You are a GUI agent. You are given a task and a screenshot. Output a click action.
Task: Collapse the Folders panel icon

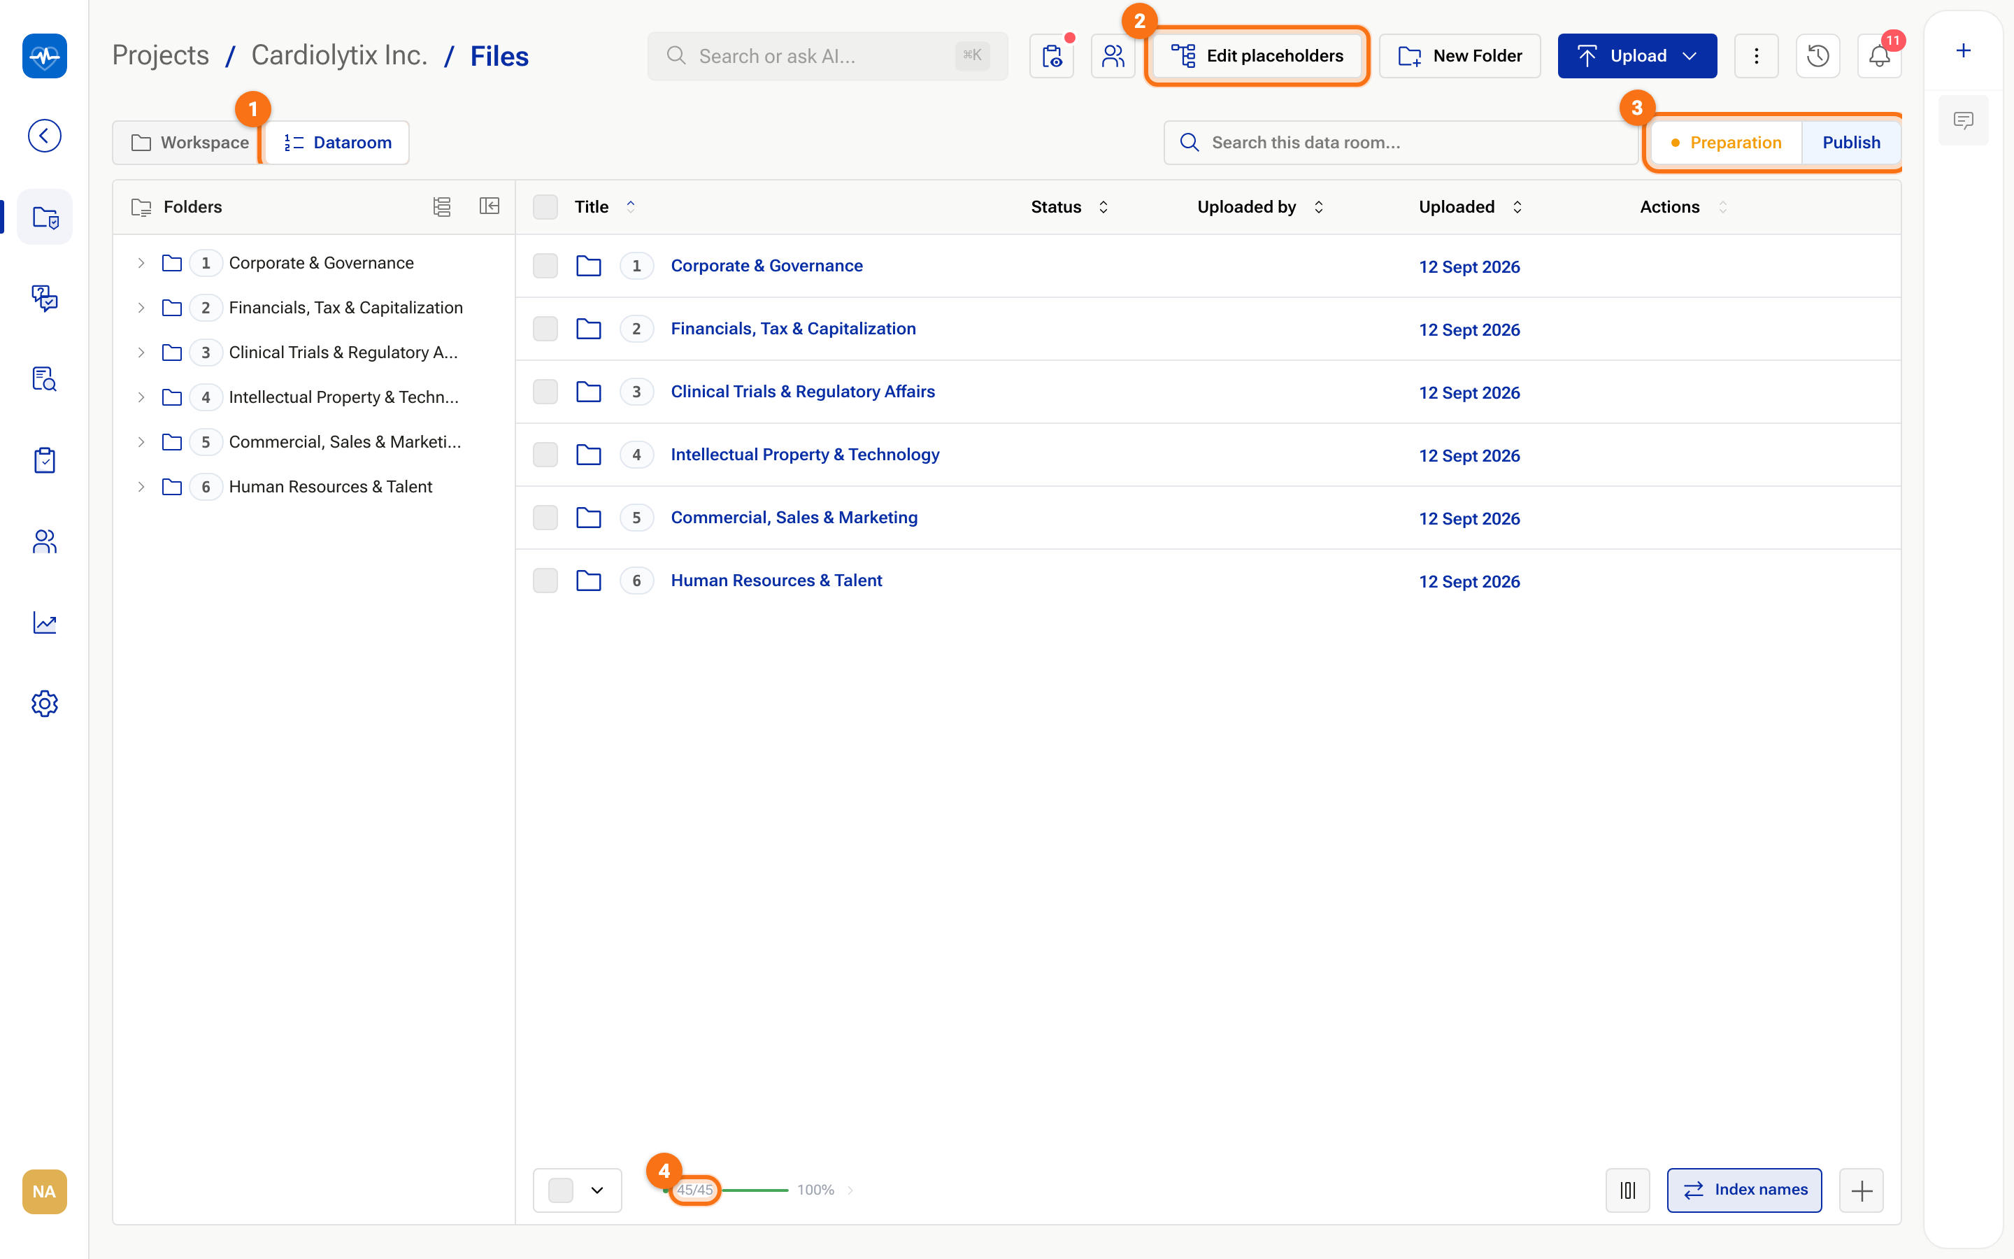(x=490, y=206)
